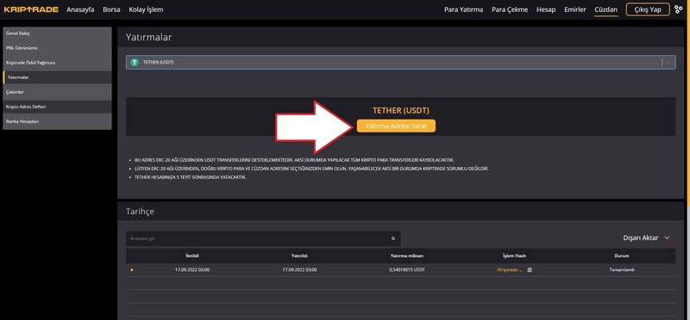Open the top-right settings icon
The width and height of the screenshot is (690, 320).
point(678,9)
